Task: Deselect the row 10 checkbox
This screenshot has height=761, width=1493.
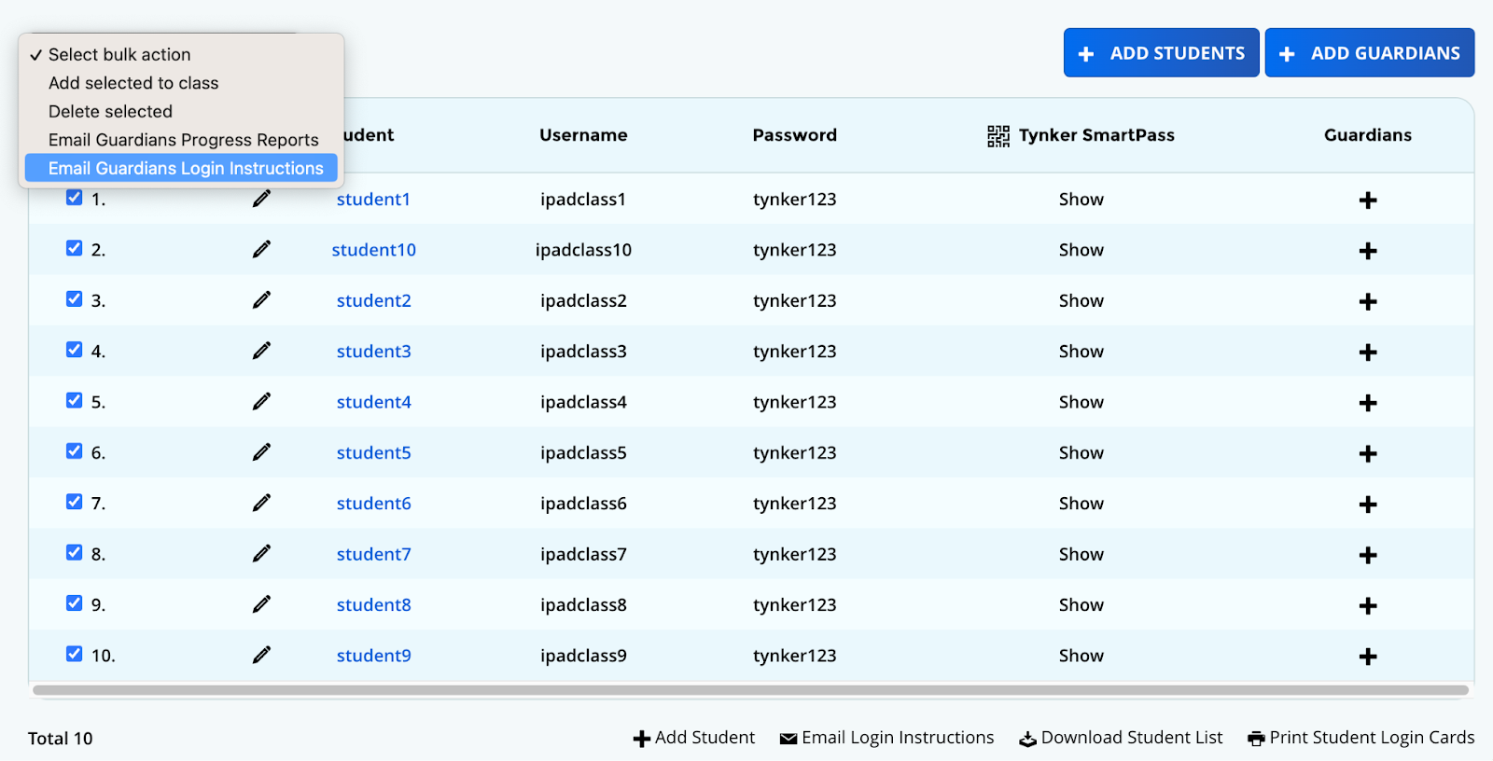Action: coord(75,654)
